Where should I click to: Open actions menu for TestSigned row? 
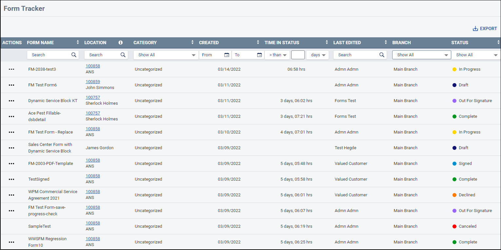(11, 179)
